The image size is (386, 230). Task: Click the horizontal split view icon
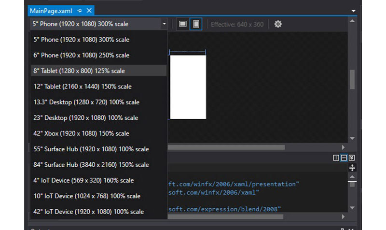coord(344,158)
